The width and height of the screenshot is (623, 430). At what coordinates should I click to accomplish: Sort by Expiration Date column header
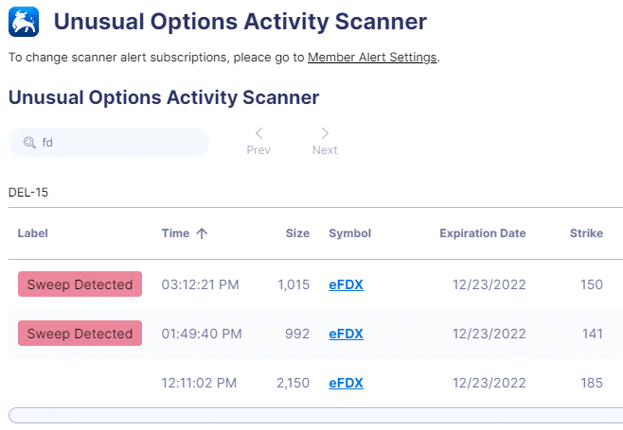pos(482,233)
